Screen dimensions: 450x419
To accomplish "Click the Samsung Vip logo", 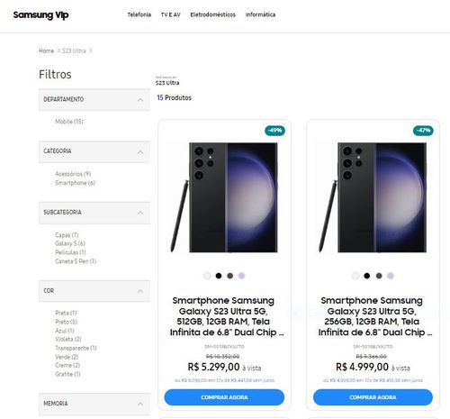I will [40, 14].
